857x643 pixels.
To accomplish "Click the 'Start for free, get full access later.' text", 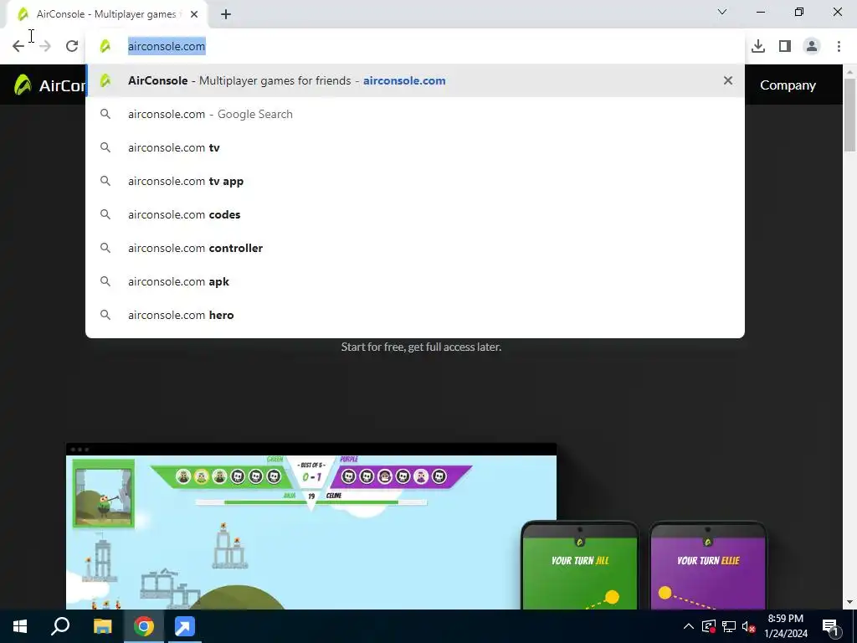I will pos(422,347).
